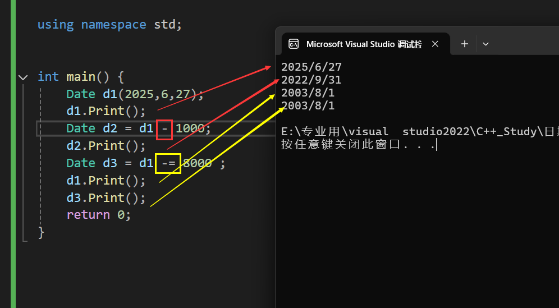Click the d3.Print() call
Screen dimensions: 559x308
[x=106, y=198]
